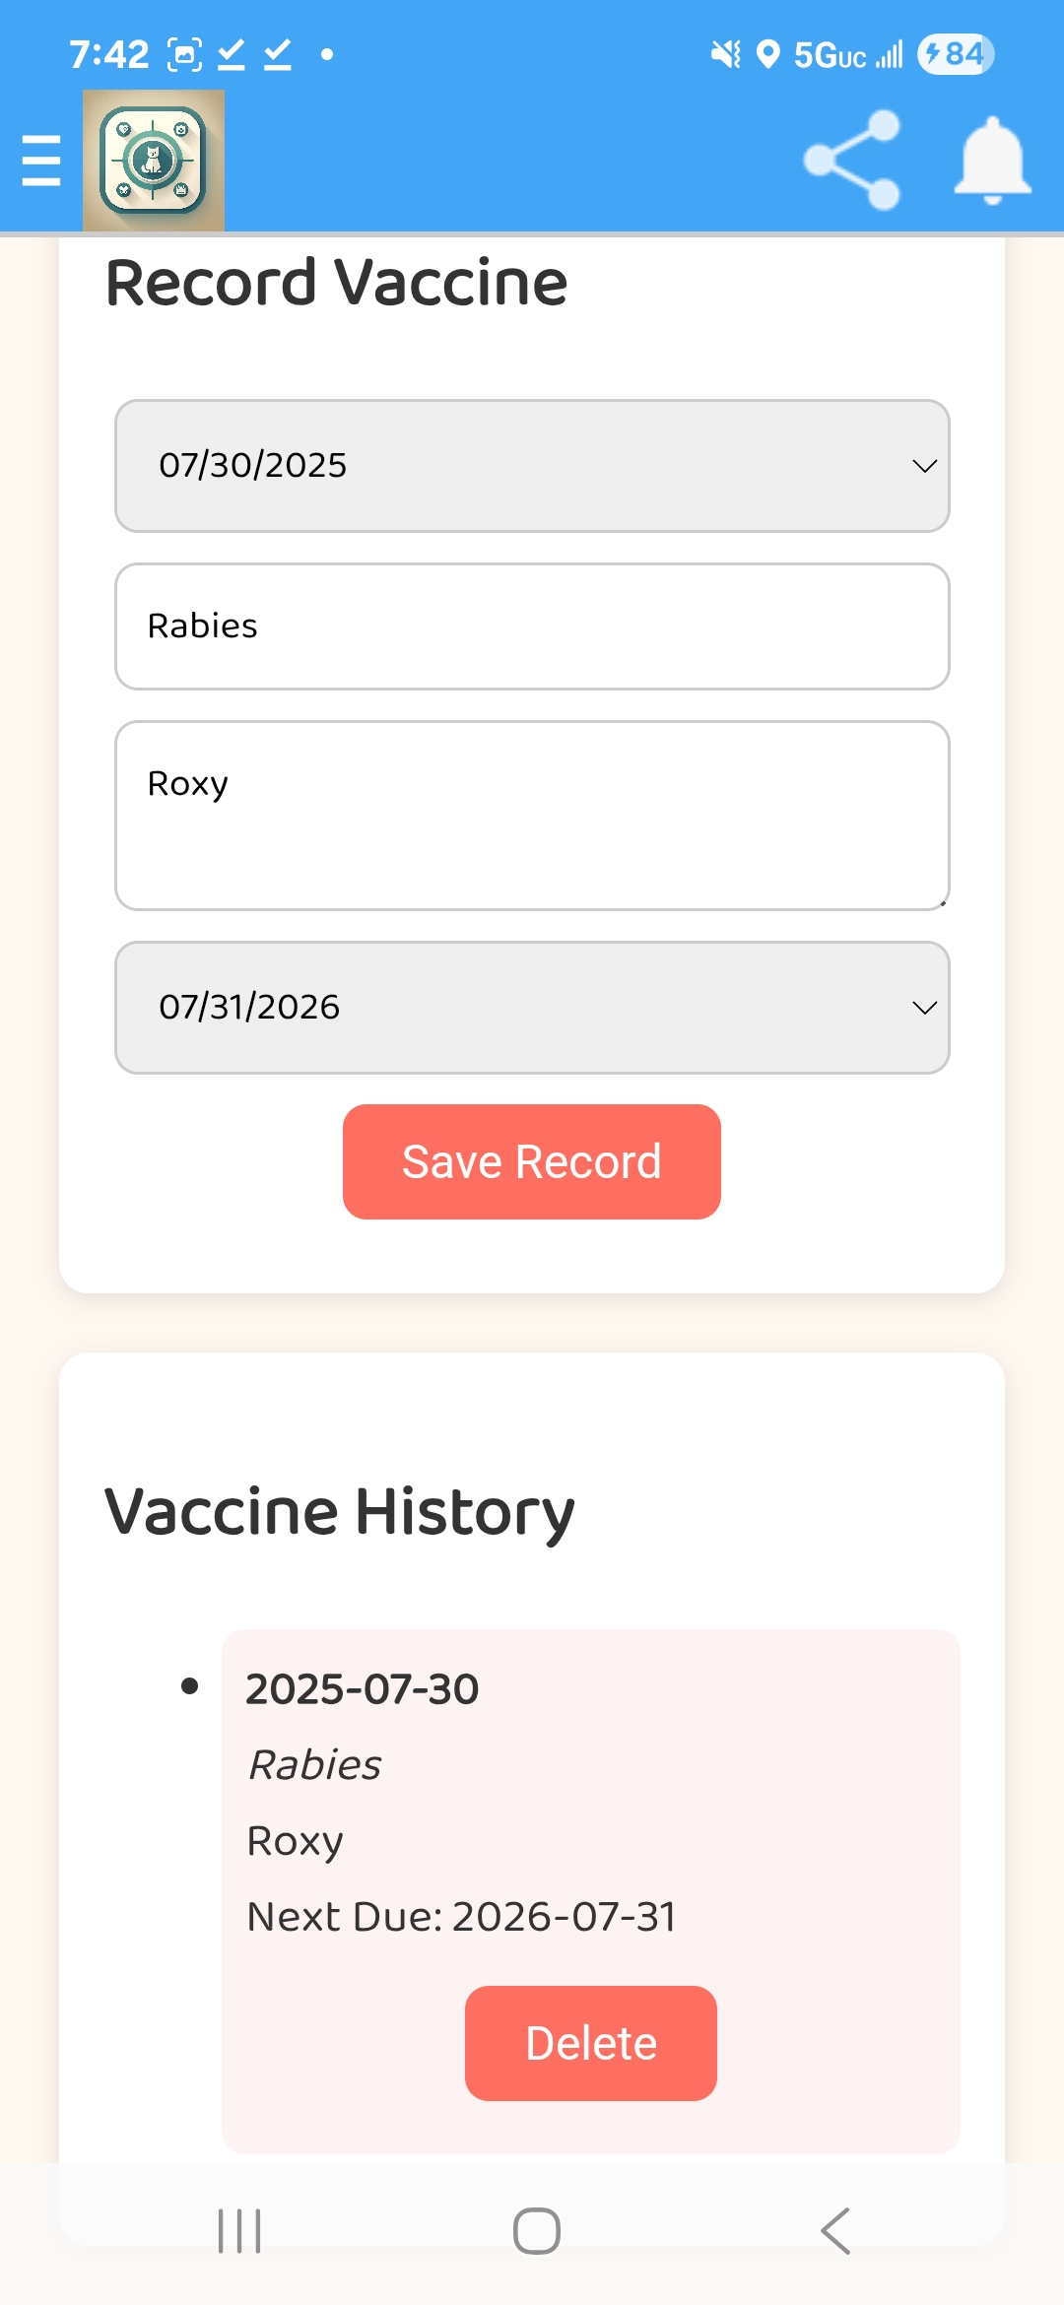Click chevron arrow on 07/30/2025 field
This screenshot has width=1064, height=2305.
(x=924, y=466)
